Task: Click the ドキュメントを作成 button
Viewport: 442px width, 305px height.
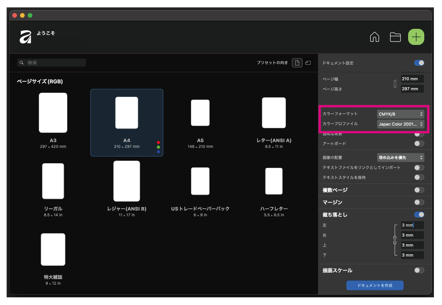Action: (375, 285)
